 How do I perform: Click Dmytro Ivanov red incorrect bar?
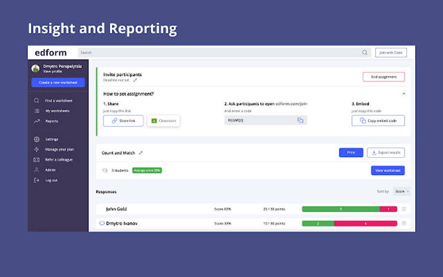366,223
